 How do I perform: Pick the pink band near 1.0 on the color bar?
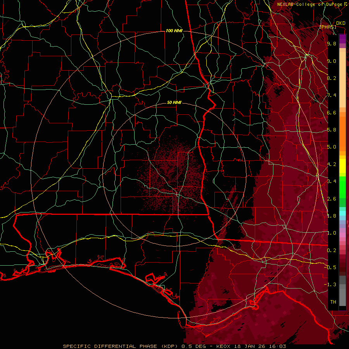[342, 235]
